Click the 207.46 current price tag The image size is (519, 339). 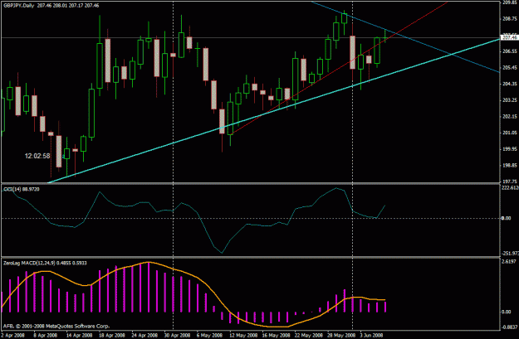[x=509, y=37]
